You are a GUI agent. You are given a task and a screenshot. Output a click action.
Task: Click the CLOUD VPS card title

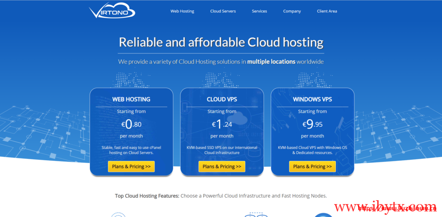pyautogui.click(x=222, y=99)
